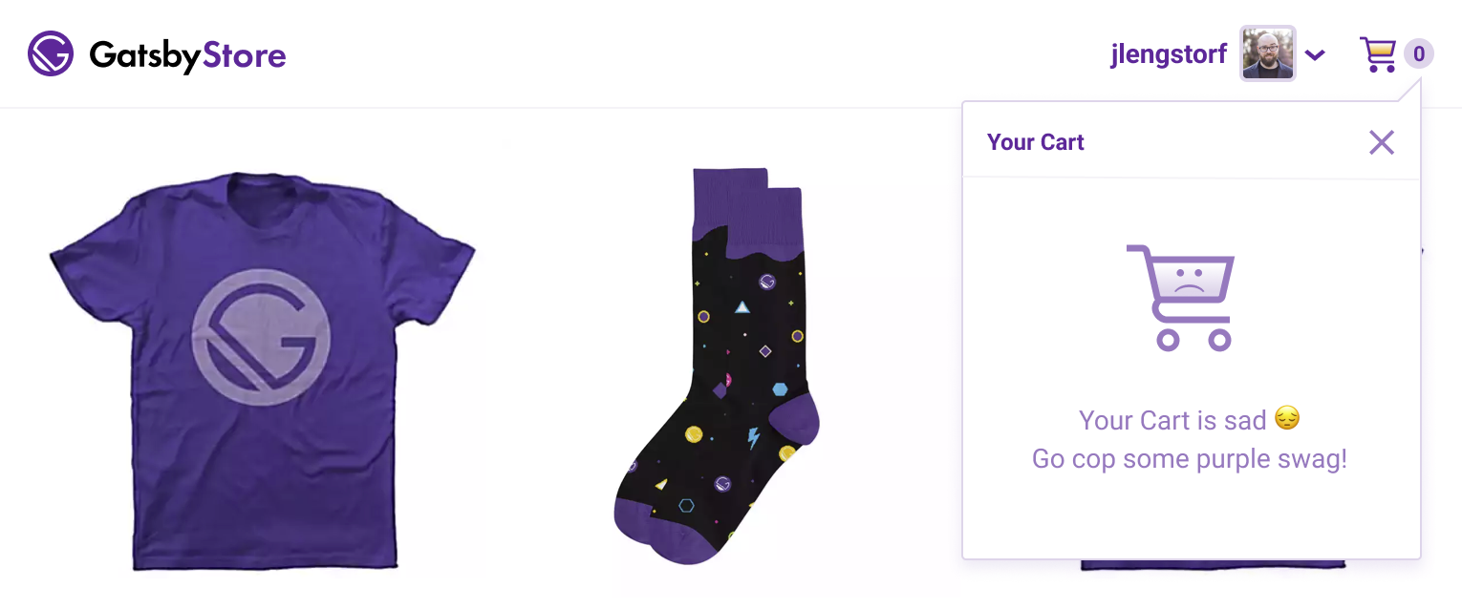Open the purple t-shirt product

click(x=262, y=370)
